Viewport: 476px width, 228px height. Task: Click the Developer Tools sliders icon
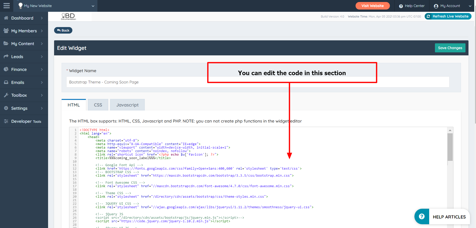coord(6,121)
